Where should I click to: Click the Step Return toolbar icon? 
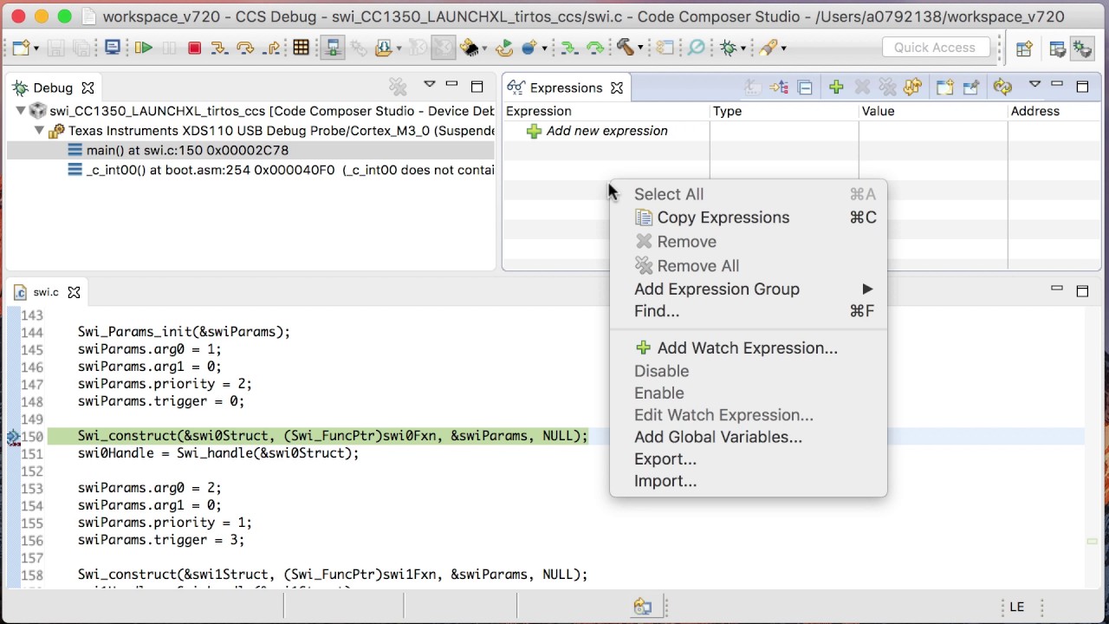[x=272, y=48]
